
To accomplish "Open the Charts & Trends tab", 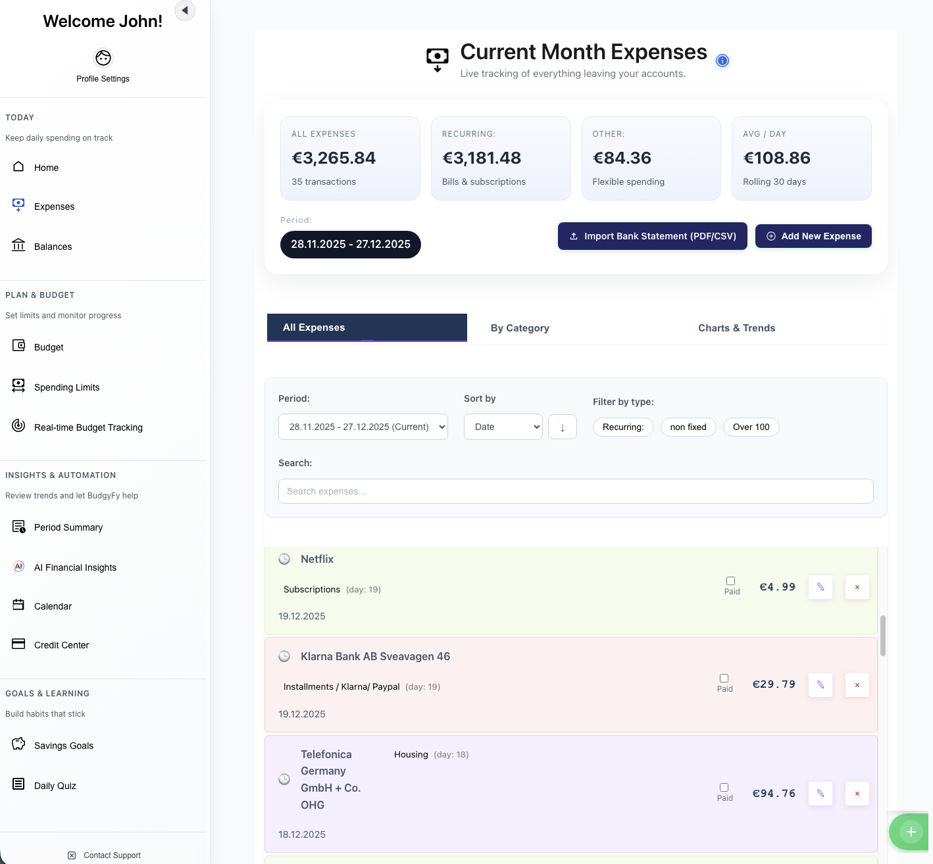I will tap(736, 327).
